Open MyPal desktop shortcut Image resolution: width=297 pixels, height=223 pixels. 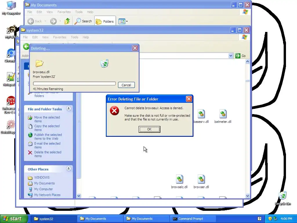point(11,32)
